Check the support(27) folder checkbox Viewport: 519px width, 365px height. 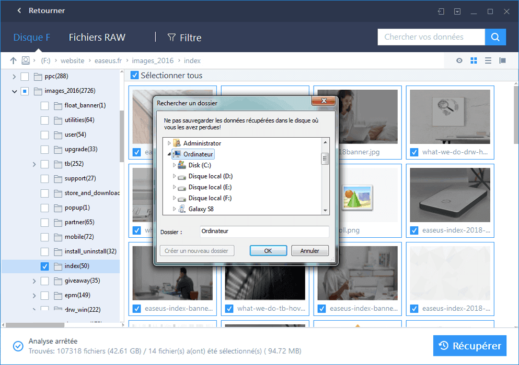coord(44,178)
